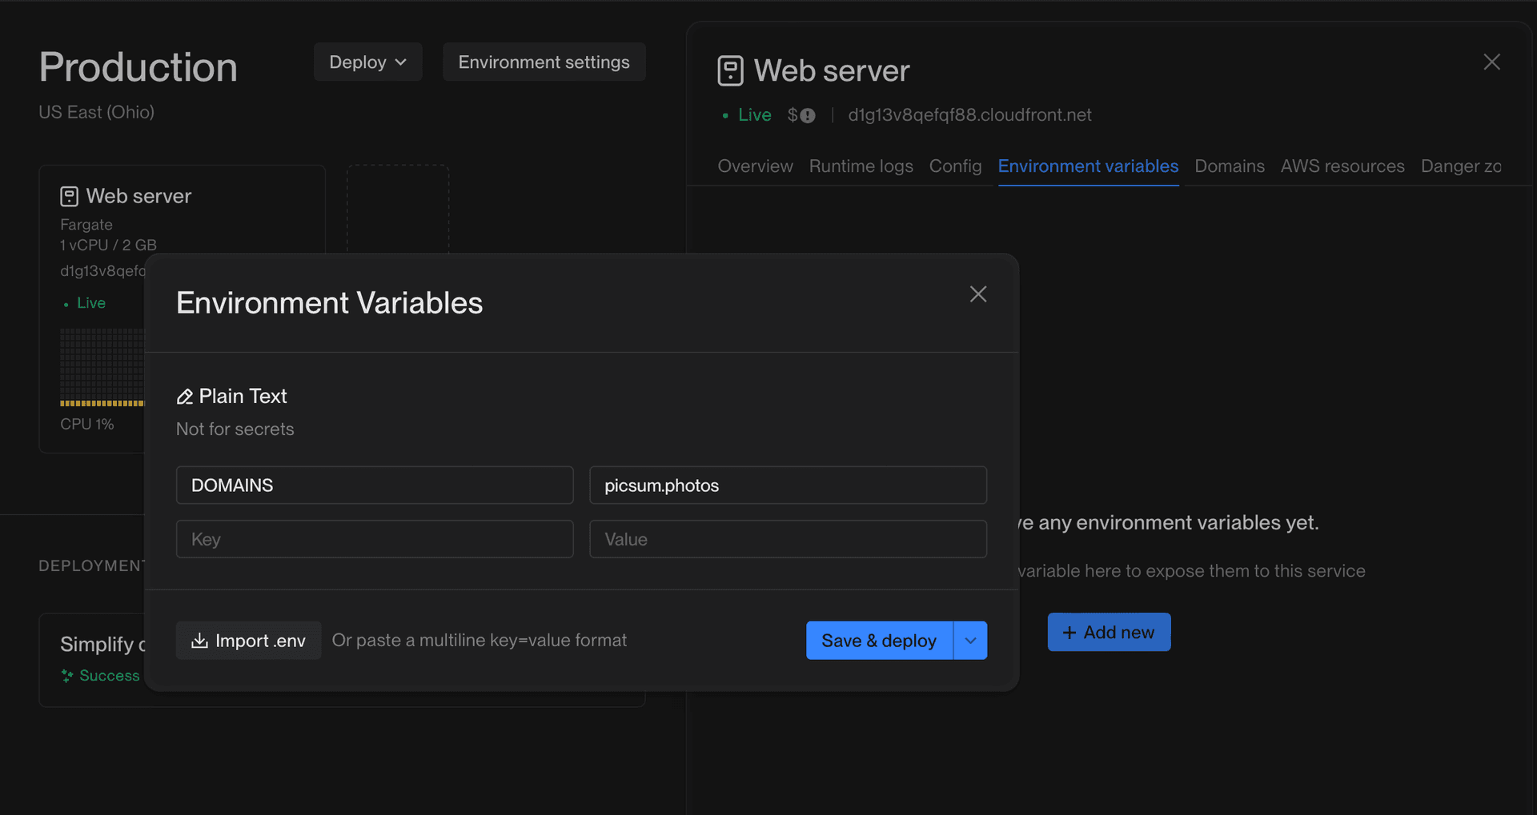Click the Success status sparkle icon

click(x=67, y=676)
